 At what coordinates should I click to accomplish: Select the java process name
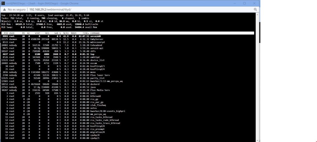click(x=93, y=87)
